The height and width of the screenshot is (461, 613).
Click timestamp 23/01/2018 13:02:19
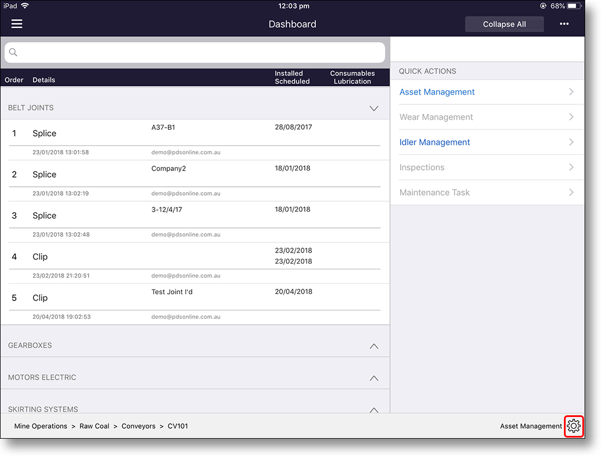(x=61, y=193)
